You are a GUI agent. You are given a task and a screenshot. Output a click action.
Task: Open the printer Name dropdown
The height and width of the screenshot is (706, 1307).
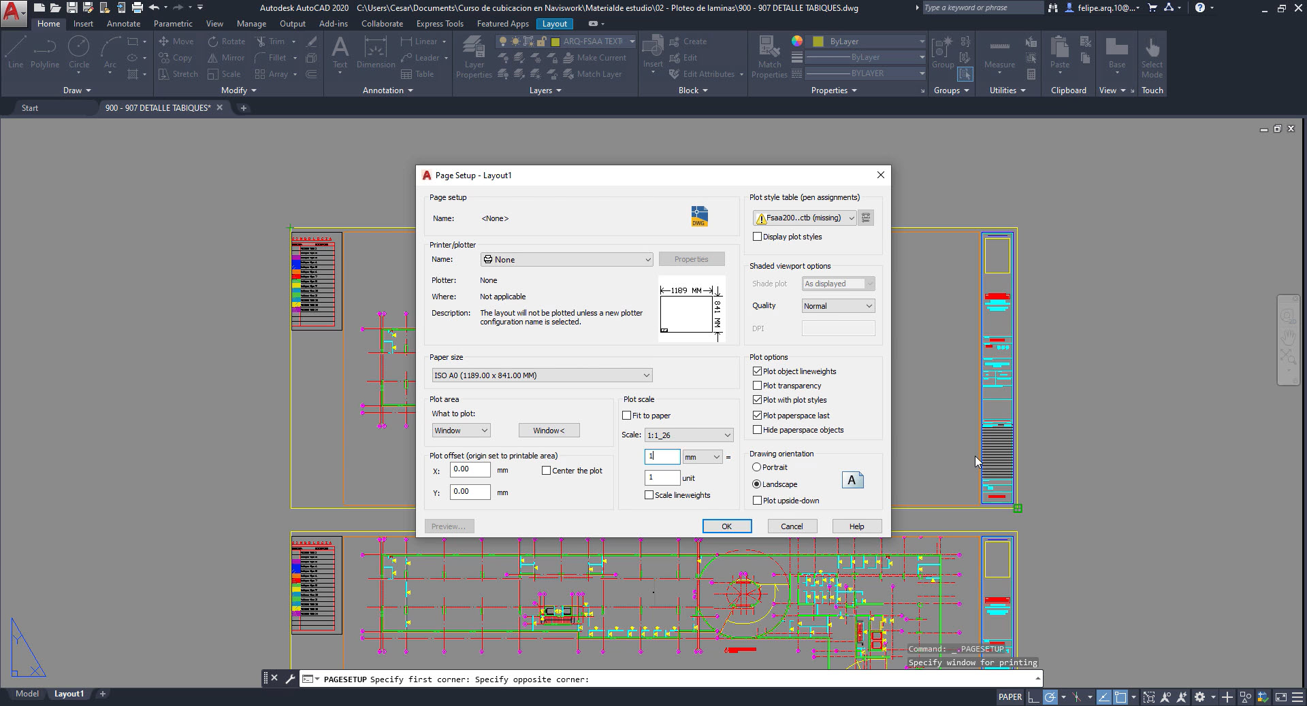point(566,260)
